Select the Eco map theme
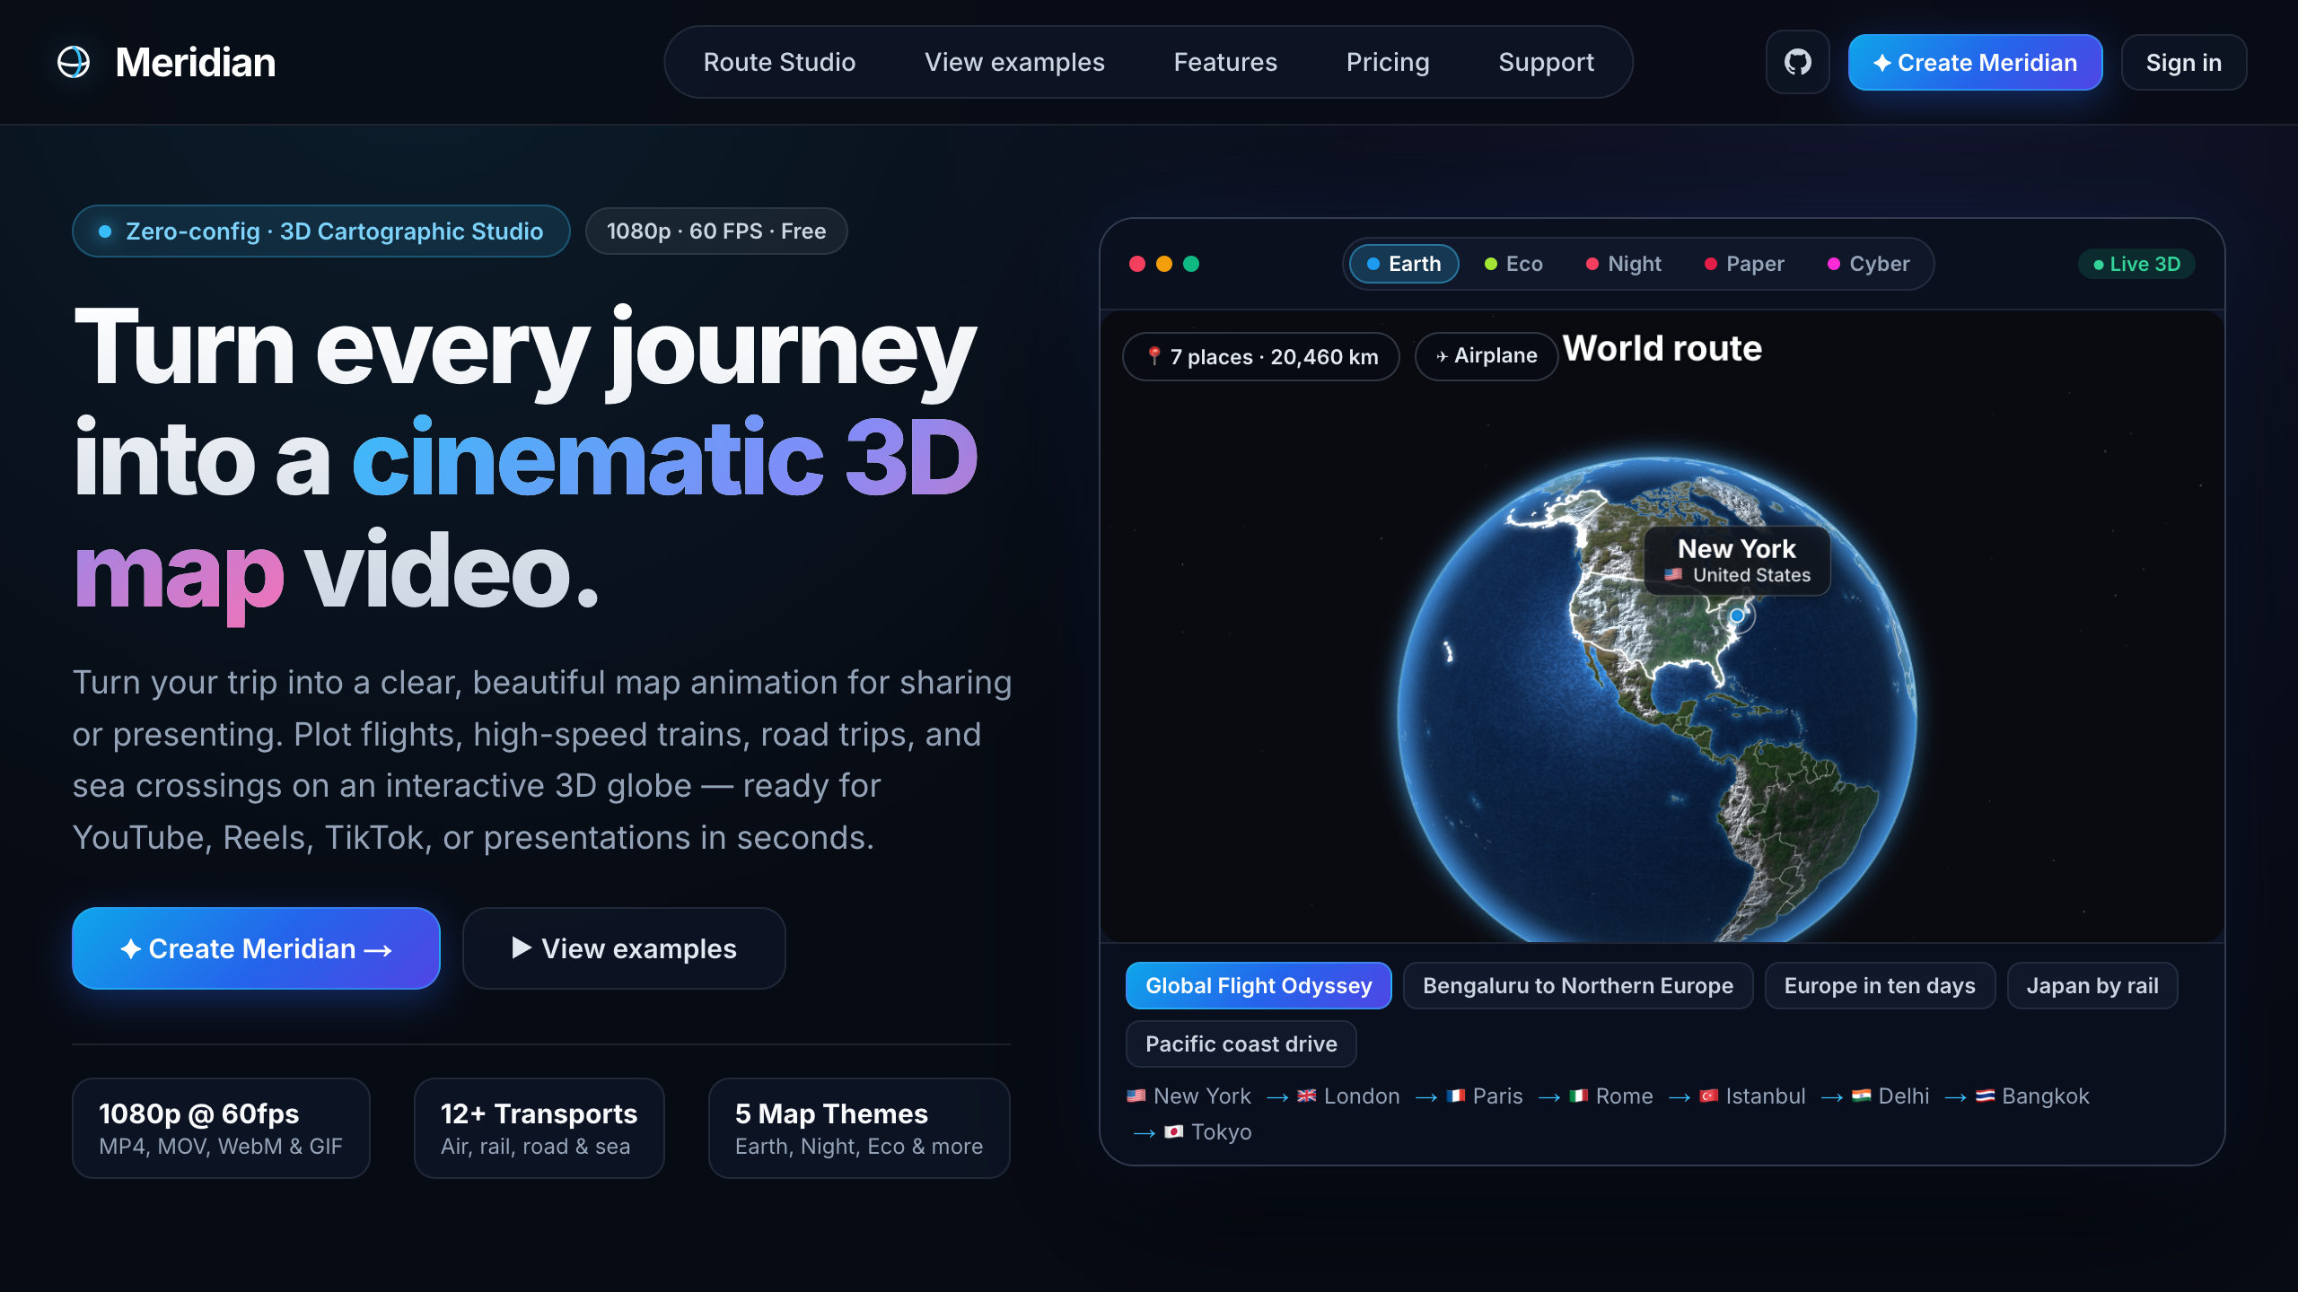Viewport: 2298px width, 1292px height. click(x=1513, y=264)
